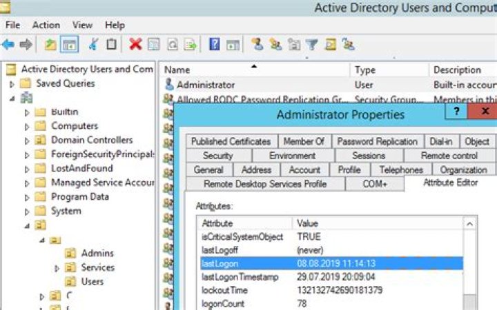
Task: Click the domain node icon in tree
Action: tap(27, 98)
